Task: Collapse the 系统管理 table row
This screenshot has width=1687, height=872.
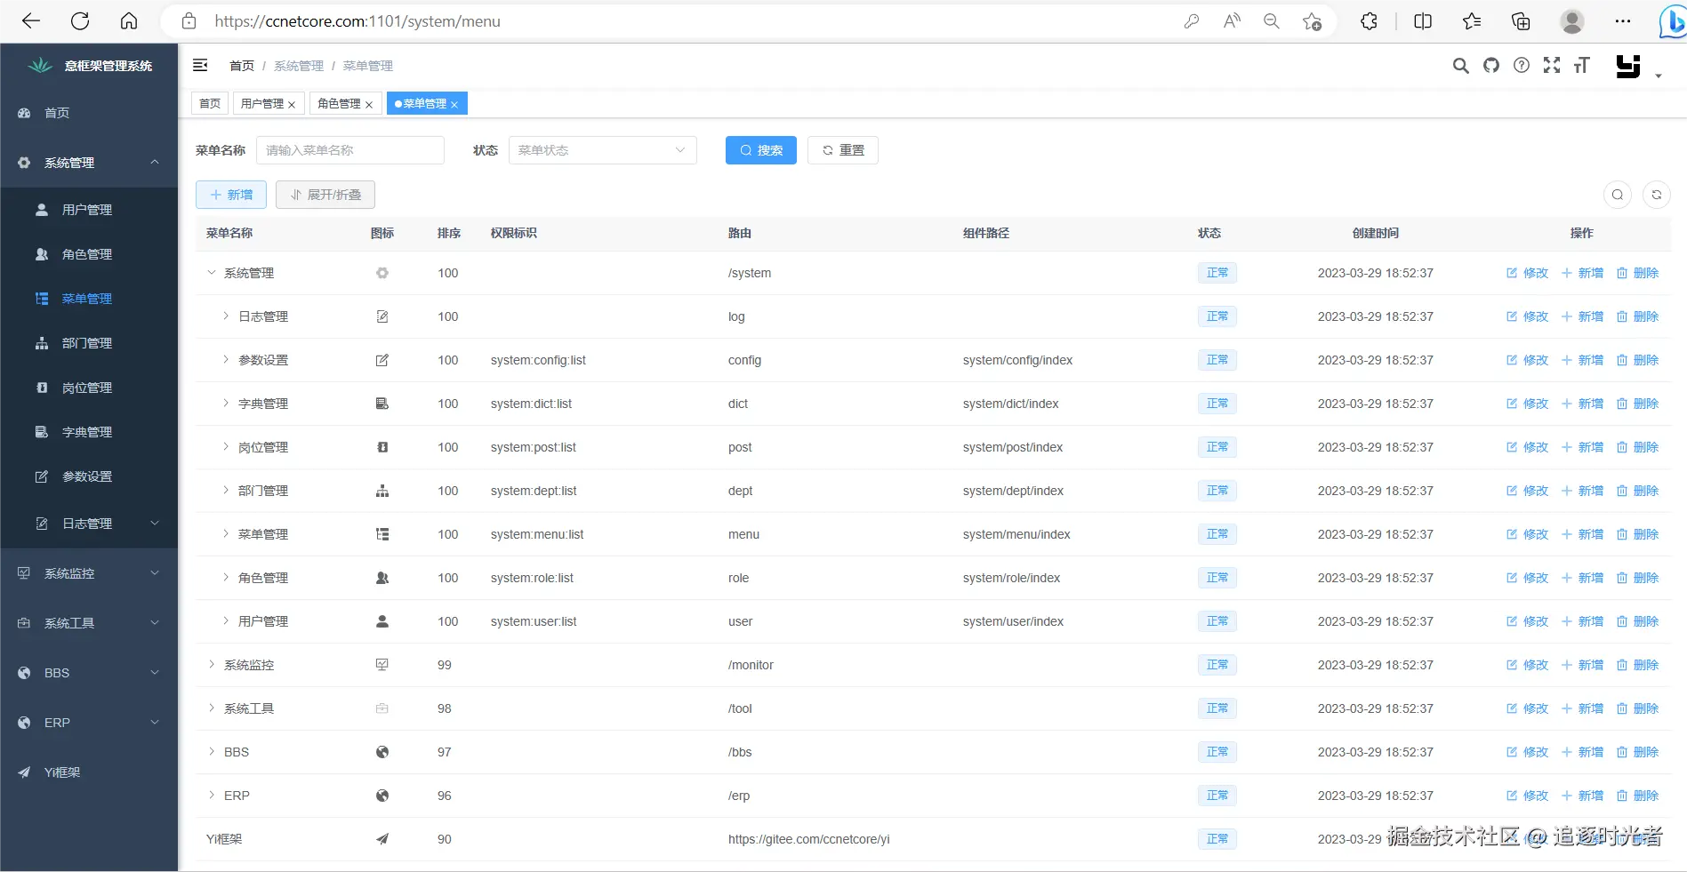Action: click(x=211, y=273)
